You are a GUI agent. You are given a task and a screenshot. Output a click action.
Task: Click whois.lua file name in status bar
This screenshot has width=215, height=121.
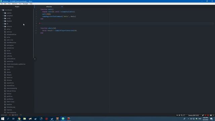click(4, 115)
